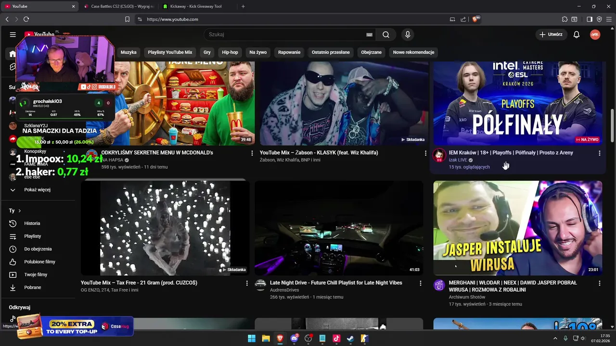The height and width of the screenshot is (346, 616).
Task: Open Brave Shields lion icon
Action: 475,19
